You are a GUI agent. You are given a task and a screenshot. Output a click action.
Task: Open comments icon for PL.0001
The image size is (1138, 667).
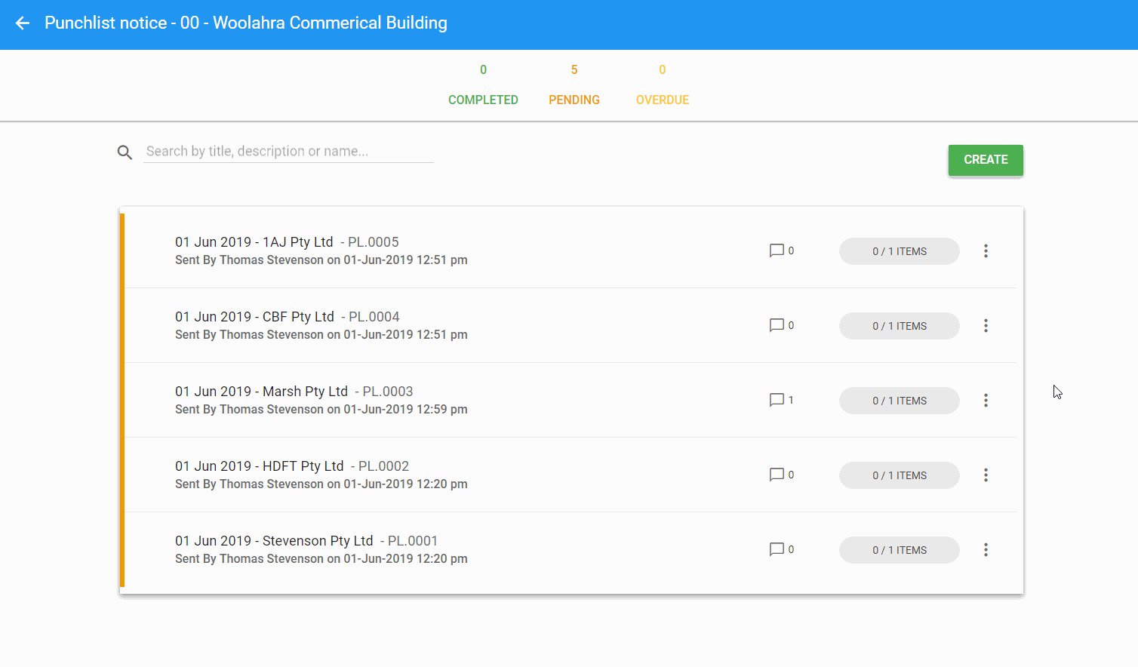coord(777,549)
